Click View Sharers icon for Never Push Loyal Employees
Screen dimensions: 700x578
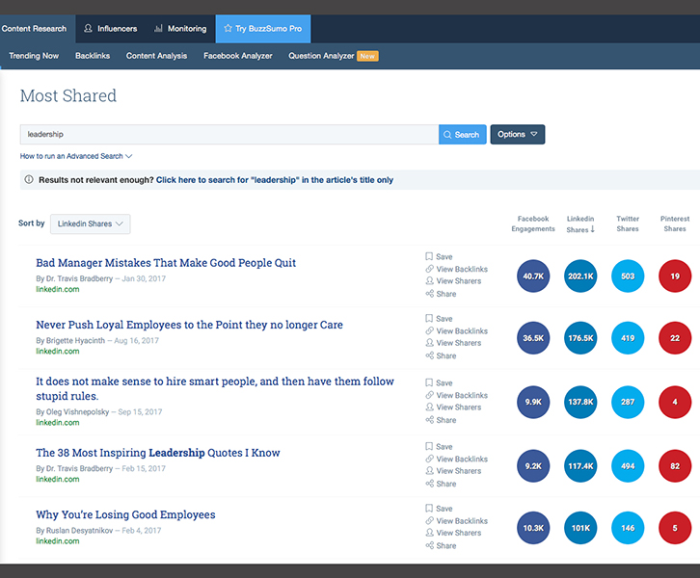pos(429,343)
